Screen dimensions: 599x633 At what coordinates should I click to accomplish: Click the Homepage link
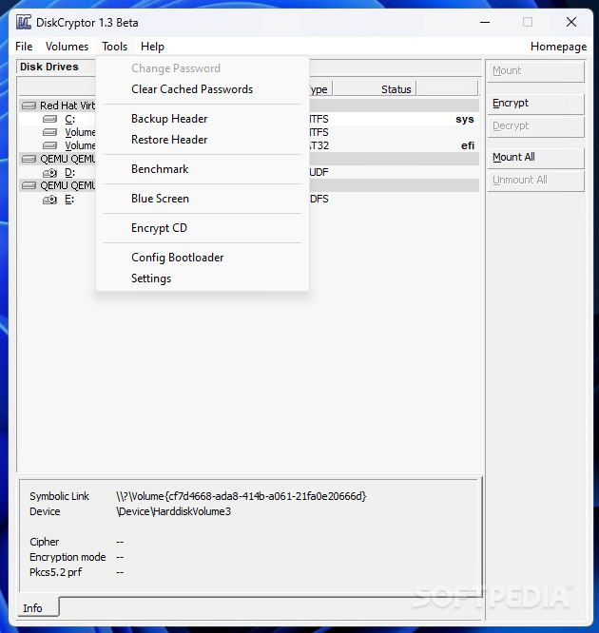click(x=559, y=47)
